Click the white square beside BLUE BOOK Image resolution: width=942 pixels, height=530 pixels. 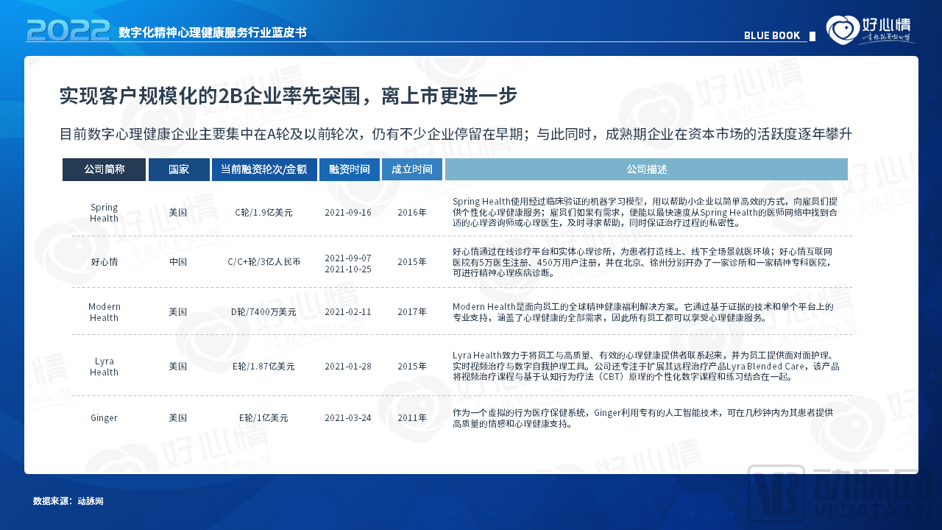[812, 35]
